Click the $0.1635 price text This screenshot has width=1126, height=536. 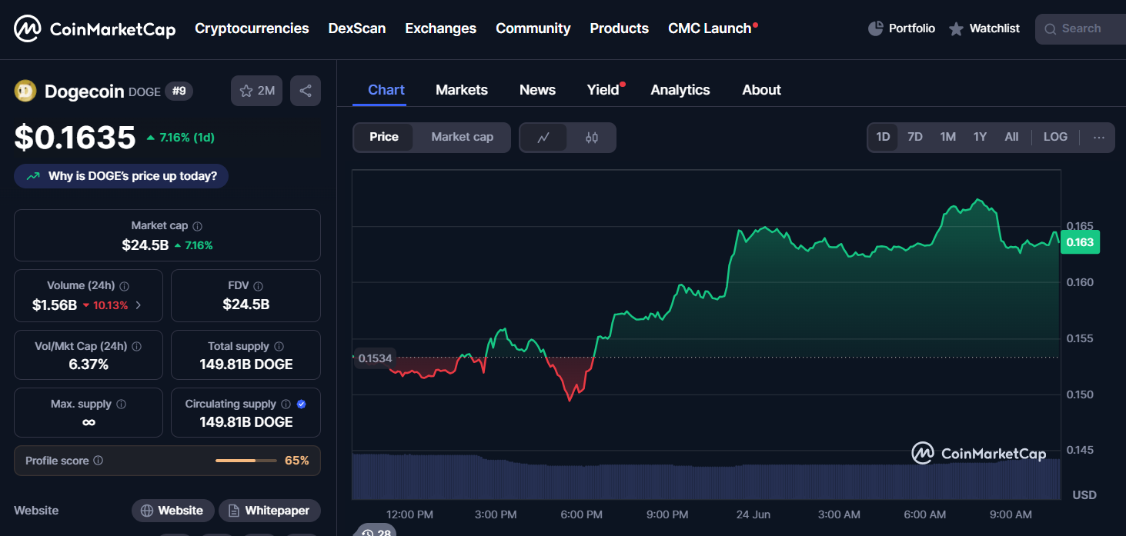coord(75,138)
